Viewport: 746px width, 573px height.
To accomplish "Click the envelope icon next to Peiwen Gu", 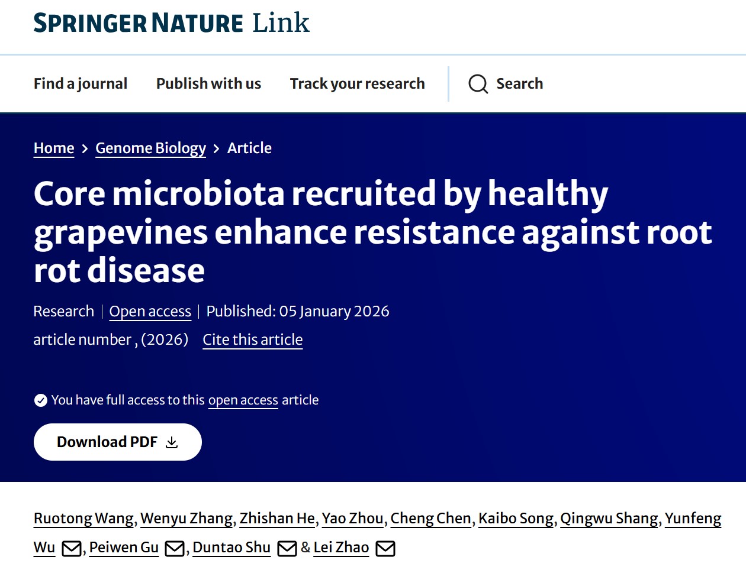I will [x=174, y=549].
